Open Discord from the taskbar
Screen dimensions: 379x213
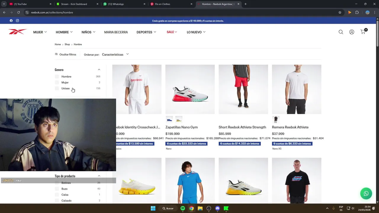click(x=218, y=208)
